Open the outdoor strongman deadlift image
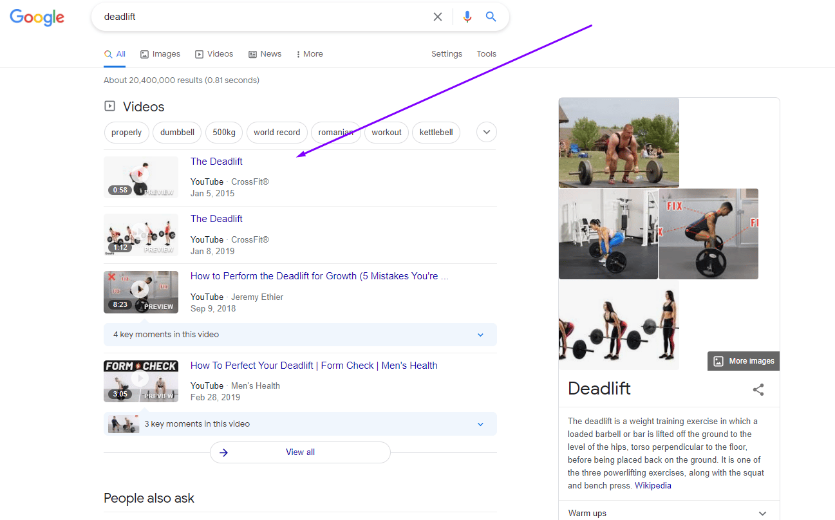 click(x=619, y=142)
